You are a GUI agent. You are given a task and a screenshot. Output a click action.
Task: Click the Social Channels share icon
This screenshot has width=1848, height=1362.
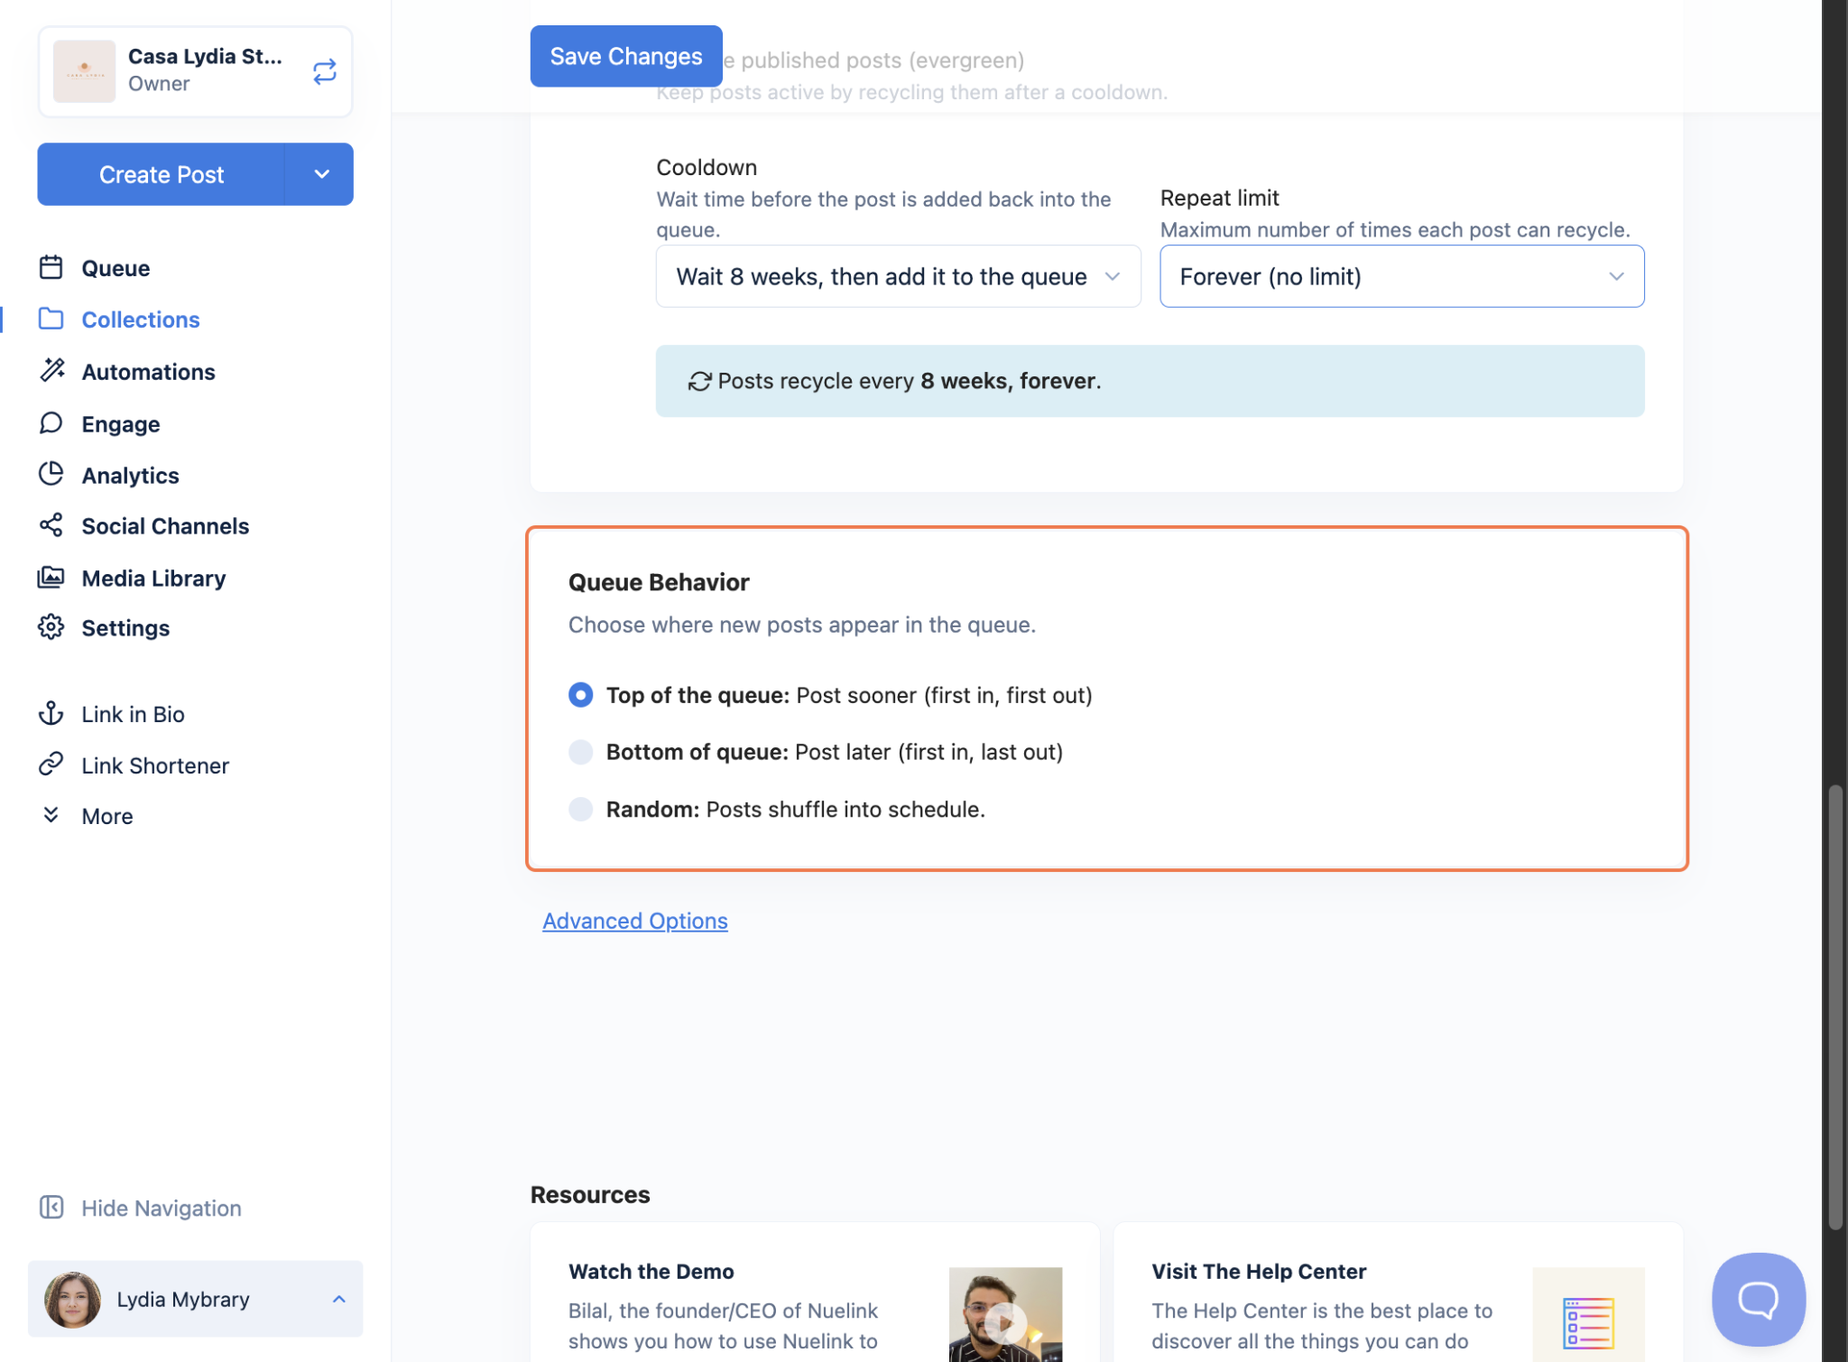tap(51, 525)
